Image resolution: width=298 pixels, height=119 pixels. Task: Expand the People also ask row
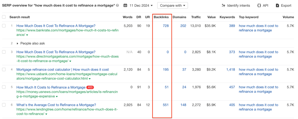(17, 43)
